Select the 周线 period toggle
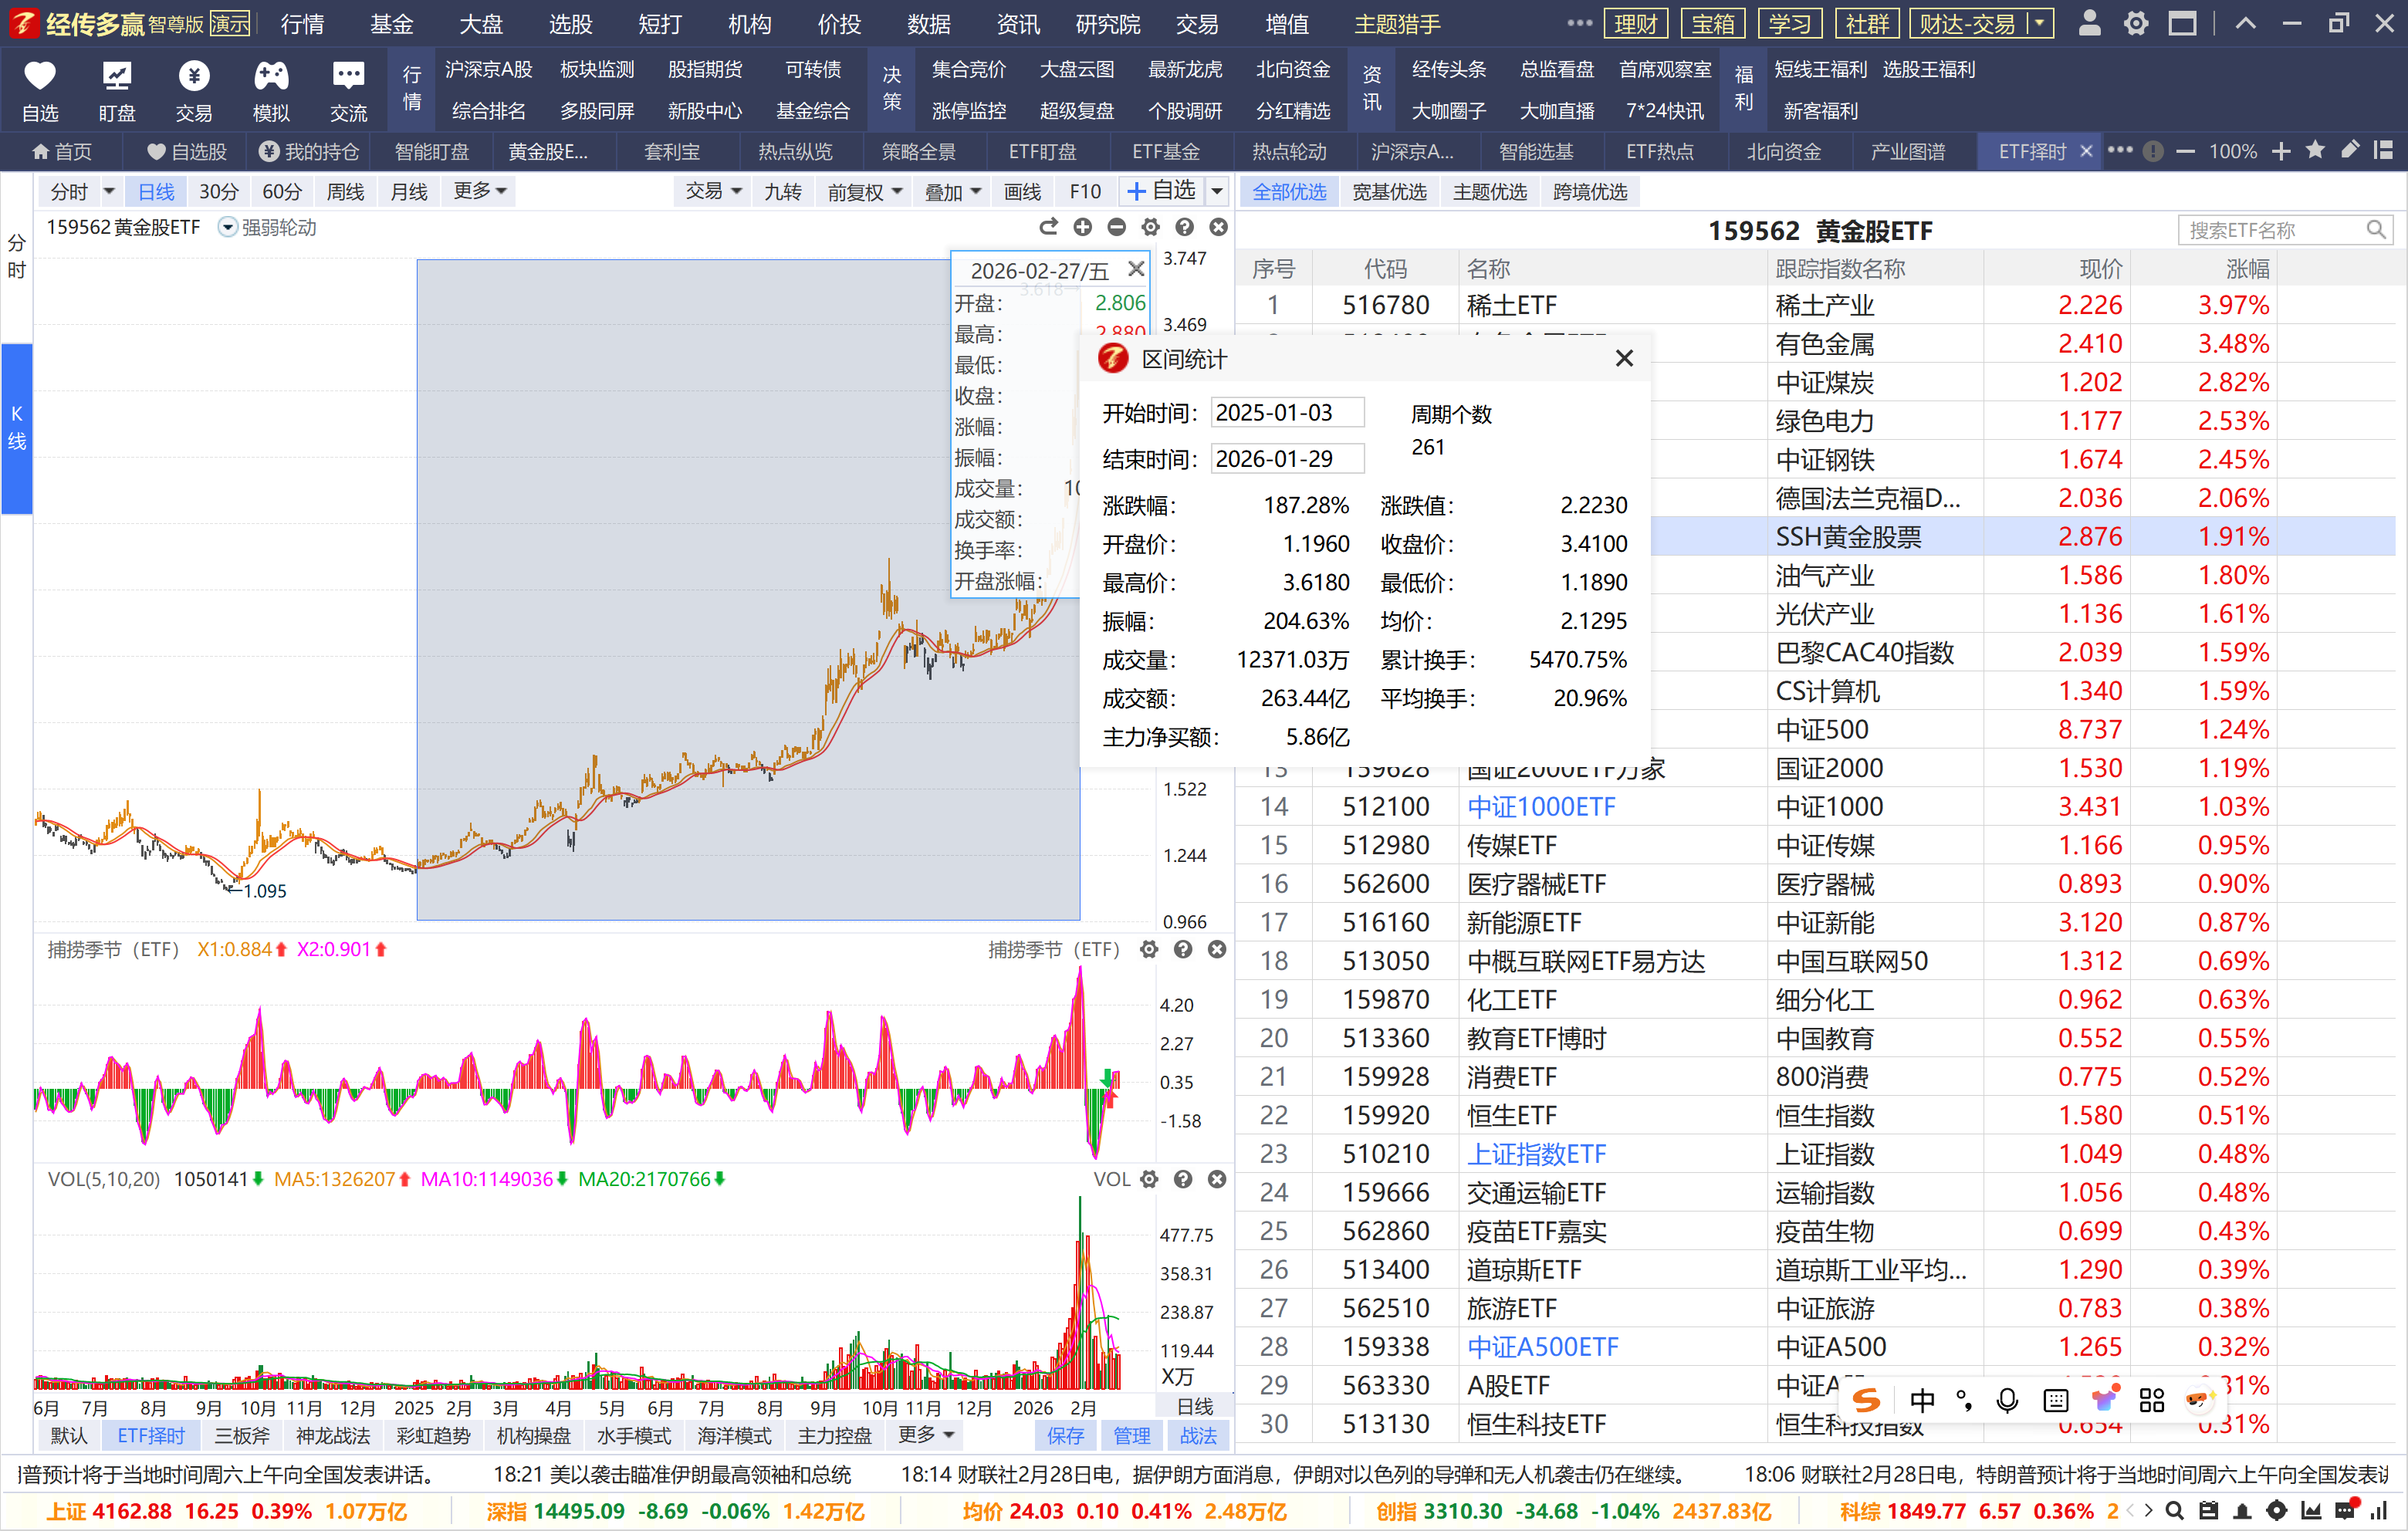2408x1531 pixels. 345,192
